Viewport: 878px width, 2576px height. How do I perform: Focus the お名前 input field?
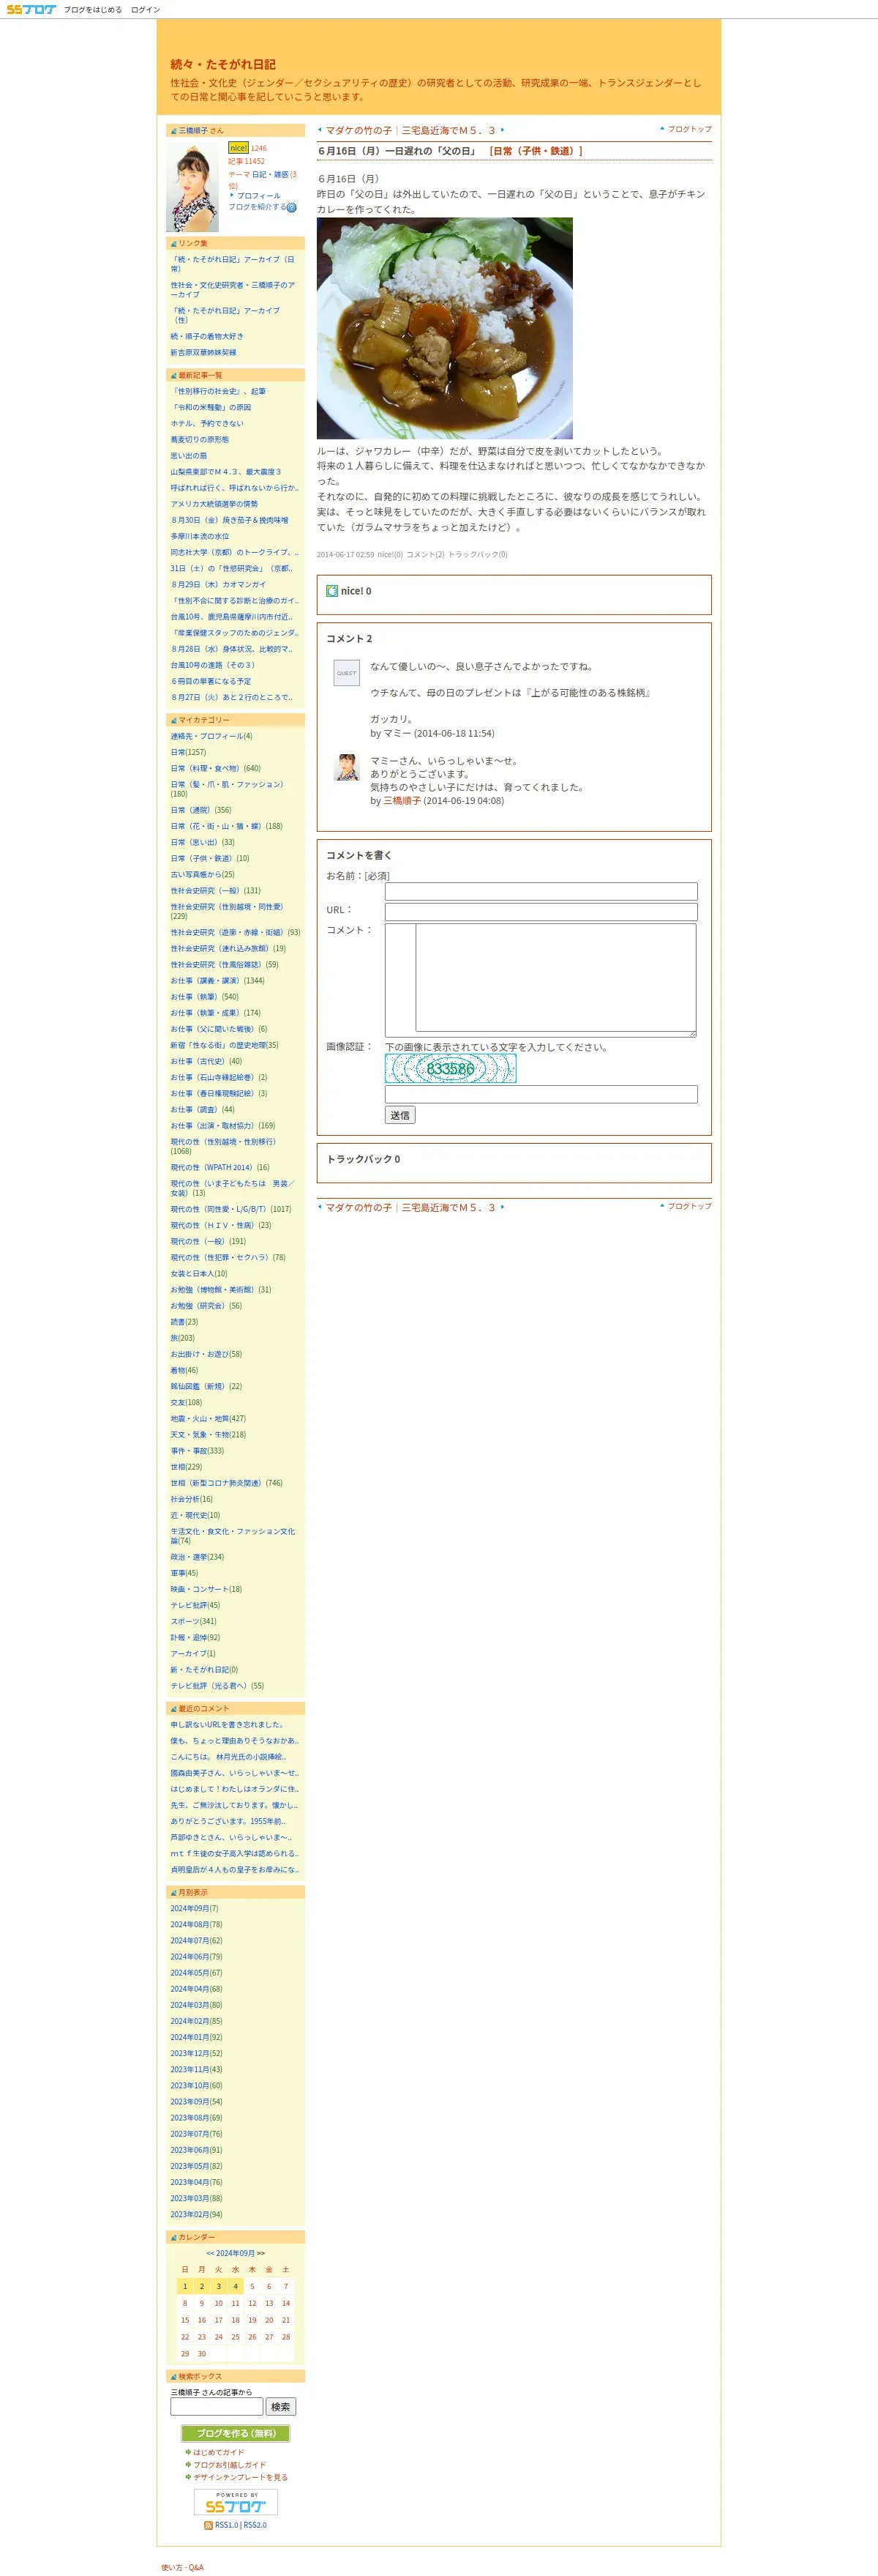tap(541, 891)
